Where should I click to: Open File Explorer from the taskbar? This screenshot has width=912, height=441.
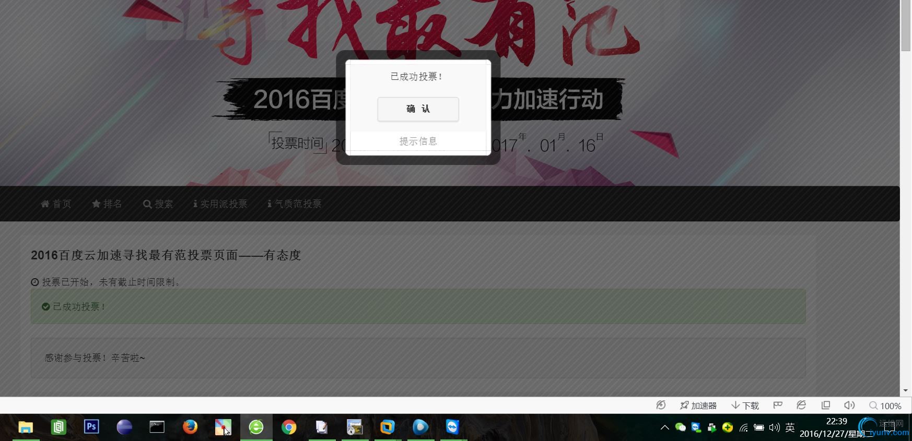26,427
